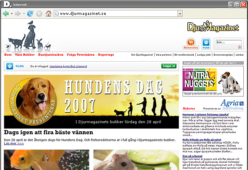Close the browser window
The image size is (248, 170).
243,4
